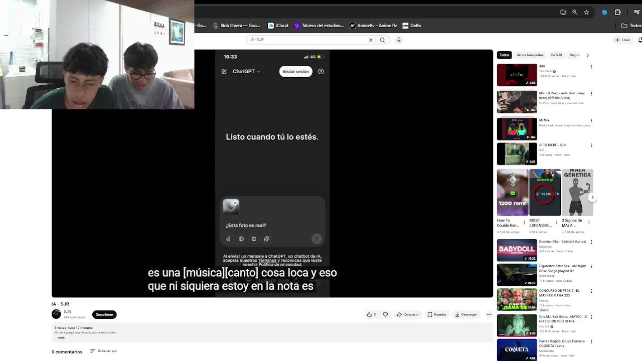The width and height of the screenshot is (642, 361).
Task: Open the Crear upload button
Action: pos(622,40)
